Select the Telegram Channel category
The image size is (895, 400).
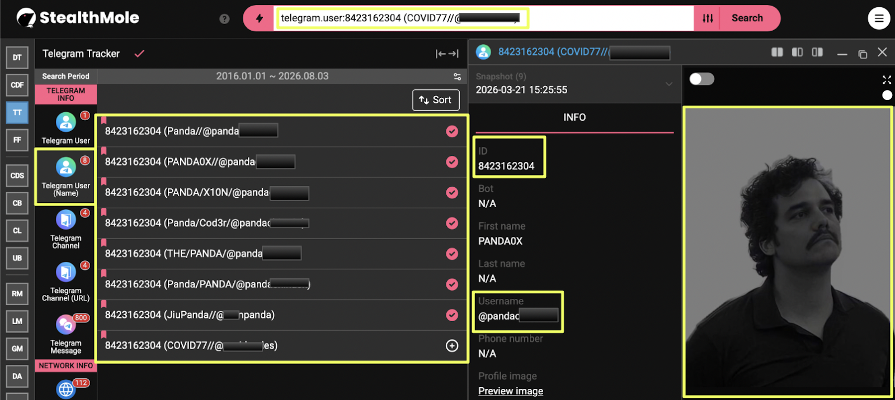[66, 230]
